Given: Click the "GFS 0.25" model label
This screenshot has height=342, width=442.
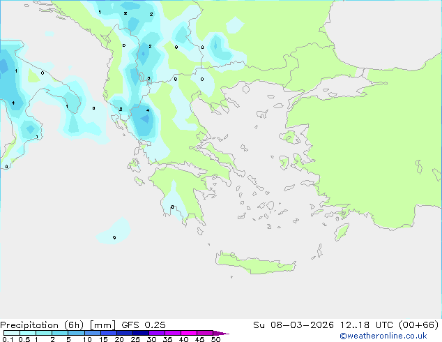Looking at the screenshot, I should pos(144,325).
